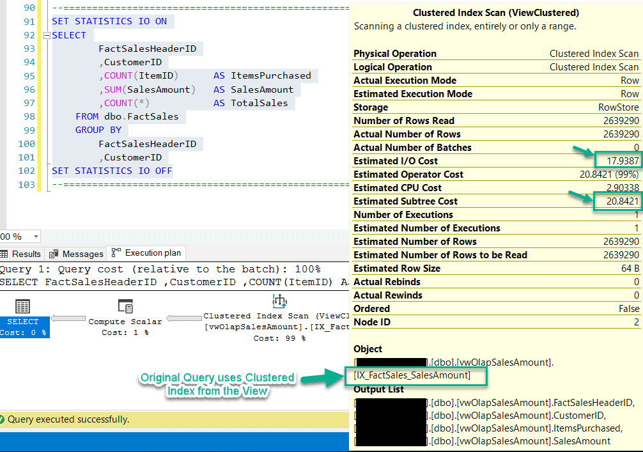Click the 'Physical Operation' row in tooltip

[496, 54]
